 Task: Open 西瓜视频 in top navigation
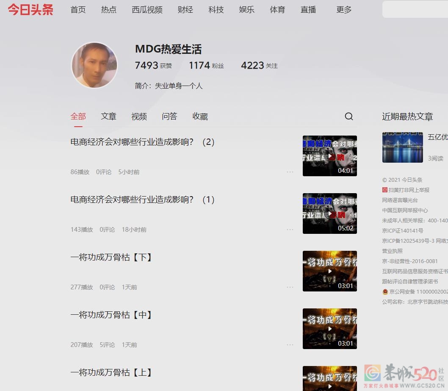tap(147, 10)
